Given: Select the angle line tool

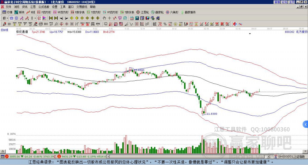Looking at the screenshot, I should click(126, 24).
